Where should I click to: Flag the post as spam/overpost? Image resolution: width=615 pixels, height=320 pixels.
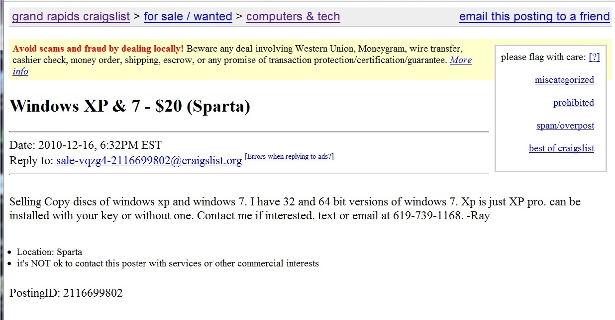coord(565,126)
